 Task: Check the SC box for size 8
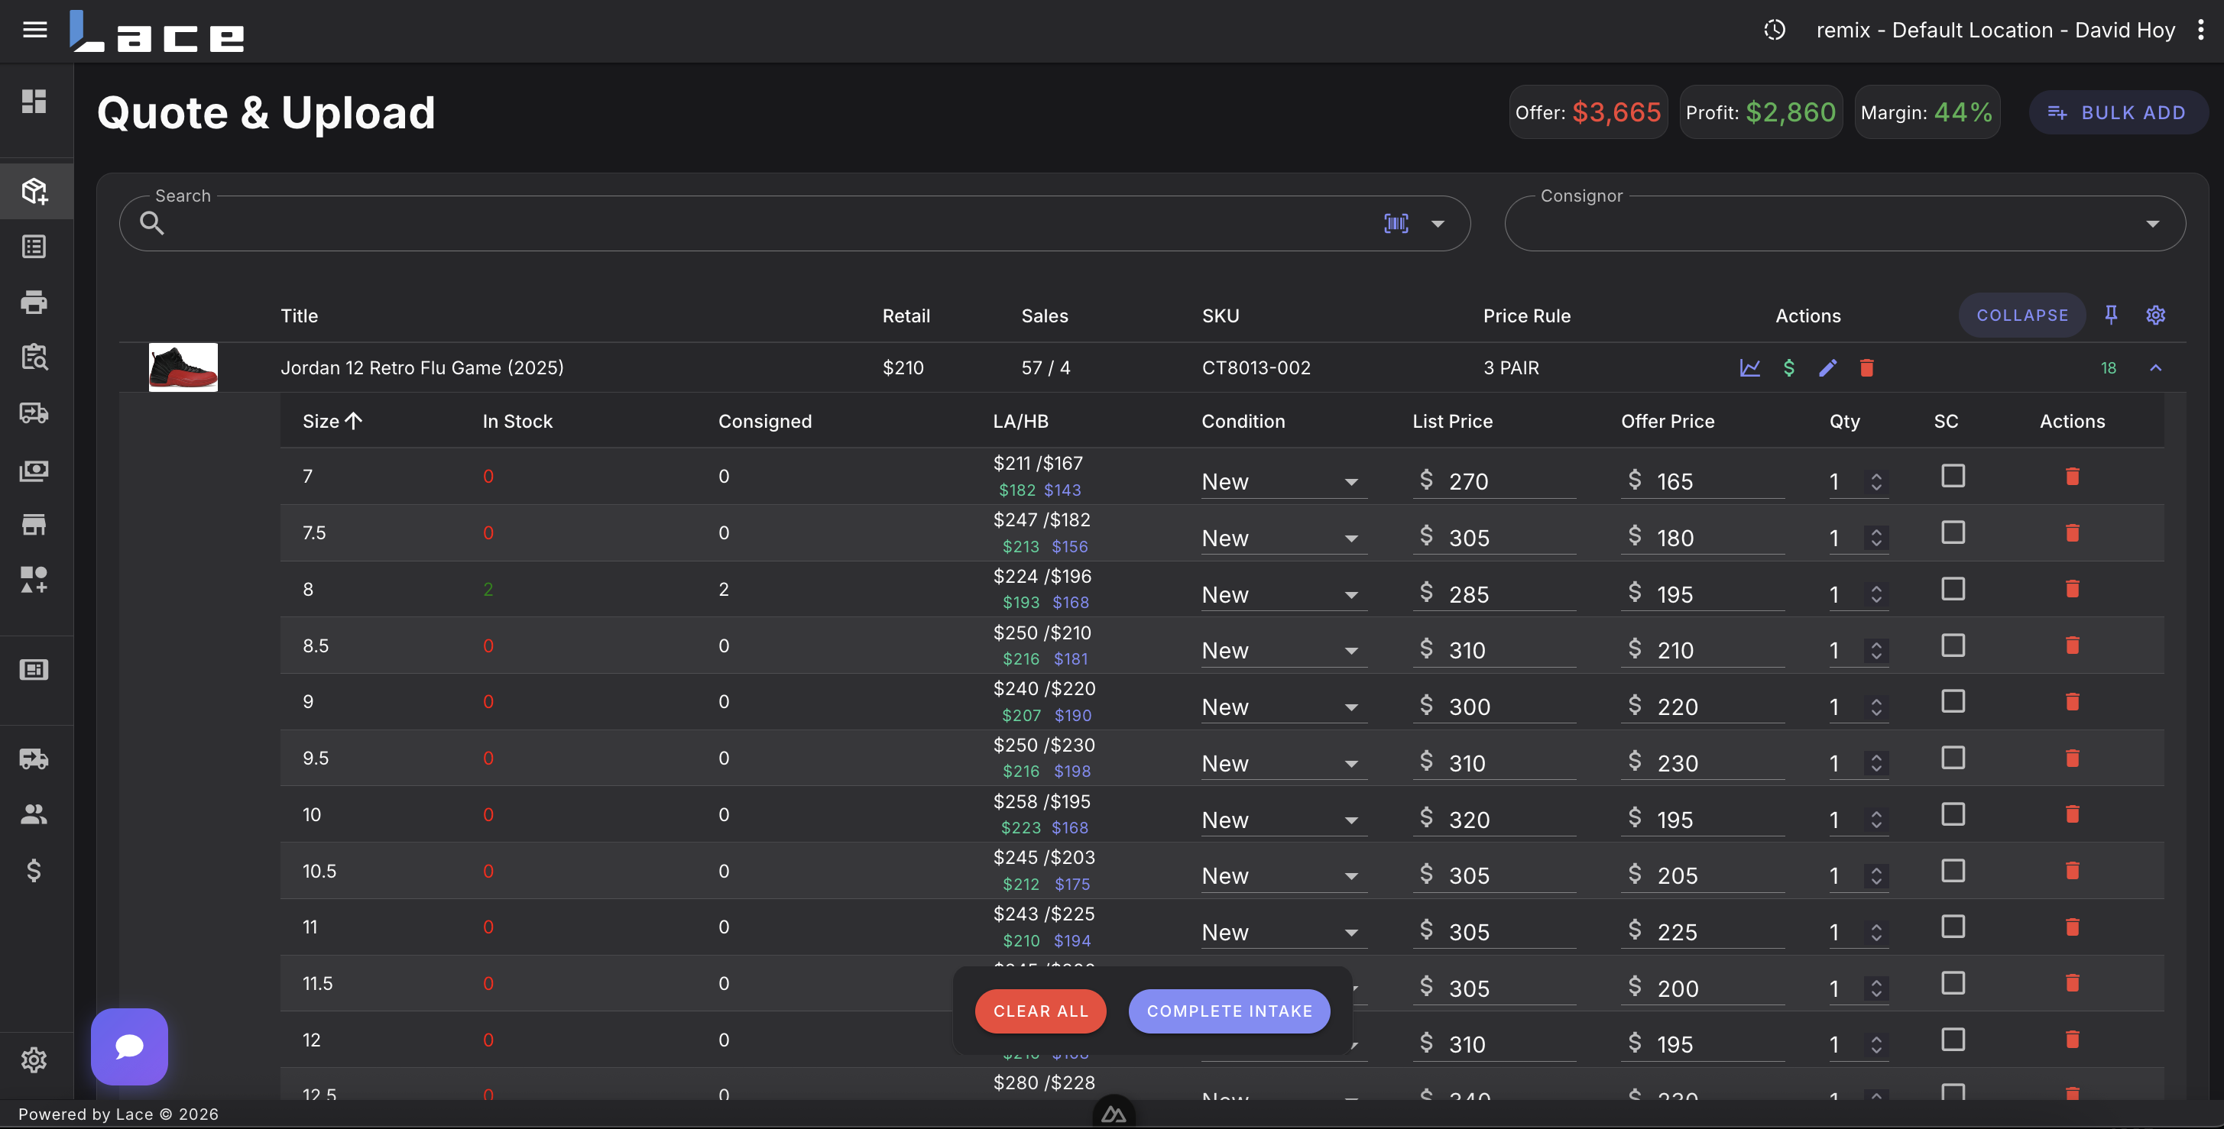click(1953, 590)
